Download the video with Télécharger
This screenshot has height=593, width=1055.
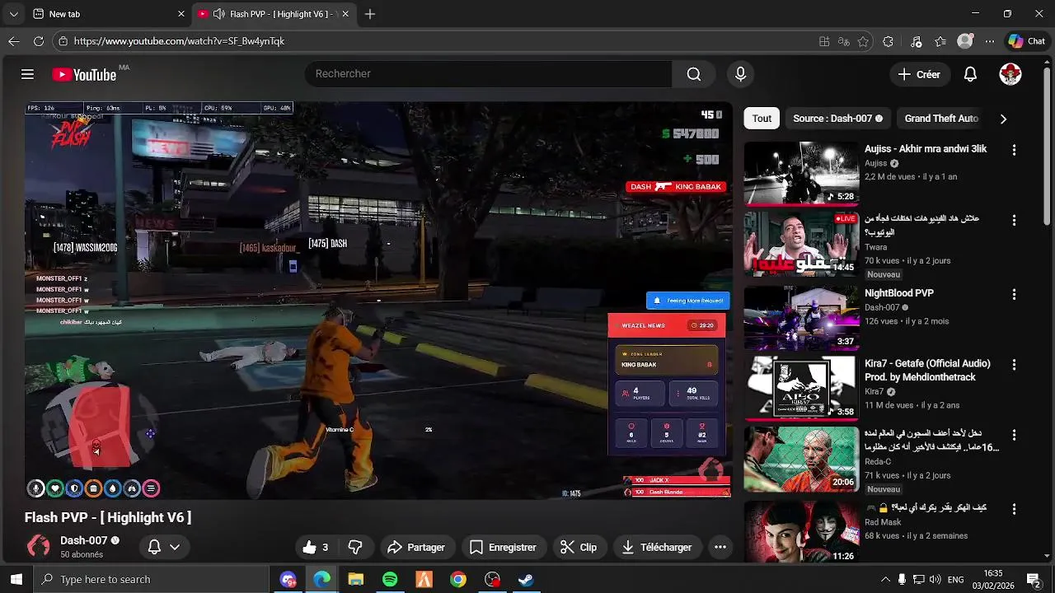[x=657, y=547]
